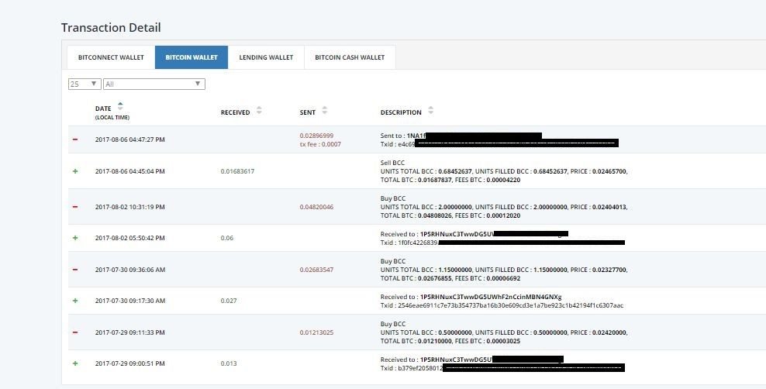This screenshot has height=389, width=766.
Task: Click the DESCRIPTION column header label
Action: point(401,112)
